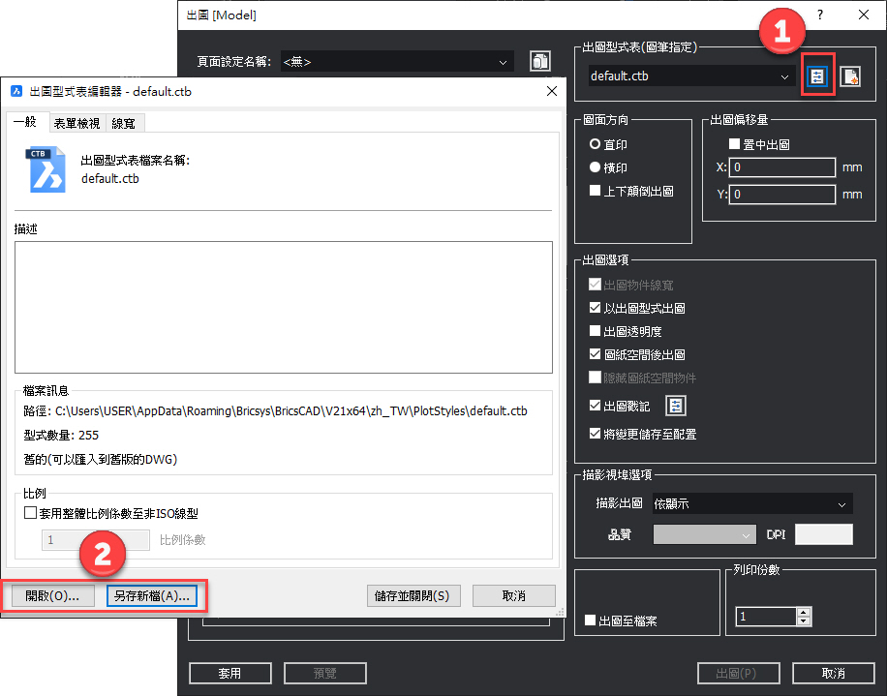This screenshot has width=887, height=696.
Task: Click the 預覽 button in plot dialog
Action: pos(325,673)
